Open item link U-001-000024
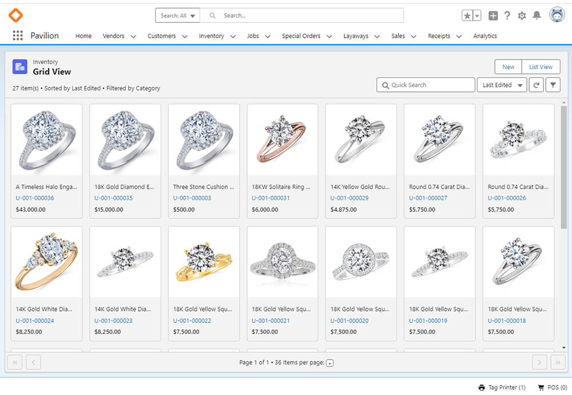Screen dimensions: 572x395 coord(35,321)
